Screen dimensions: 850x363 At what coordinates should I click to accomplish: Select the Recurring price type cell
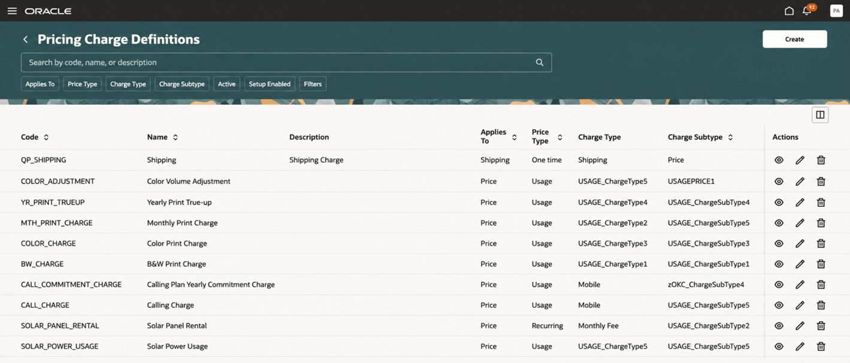547,326
